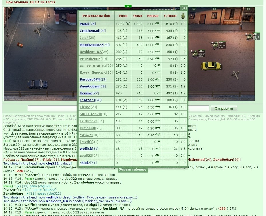Open player profile Cristhemad
The width and height of the screenshot is (266, 216).
(x=90, y=31)
